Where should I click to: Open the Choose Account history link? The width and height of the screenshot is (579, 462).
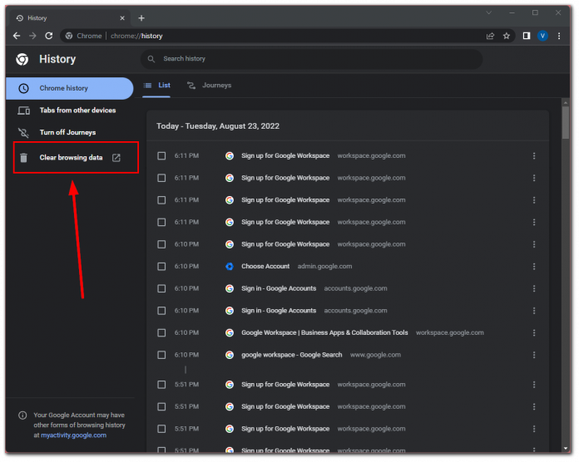point(265,266)
